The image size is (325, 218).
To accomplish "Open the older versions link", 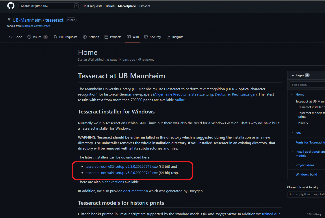I will coord(113,182).
